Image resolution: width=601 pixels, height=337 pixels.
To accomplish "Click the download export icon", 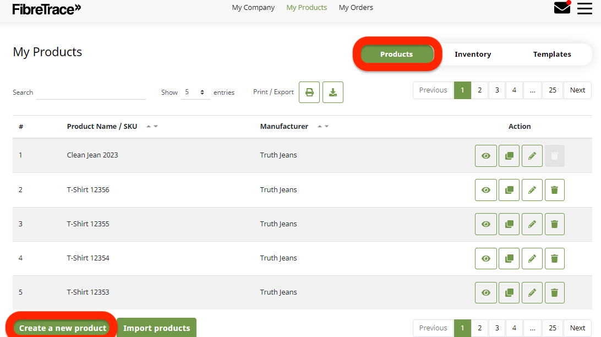I will (333, 92).
